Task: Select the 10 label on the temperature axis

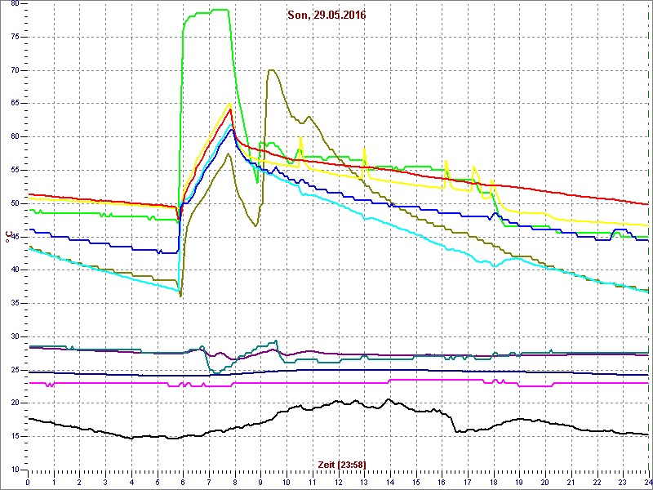Action: (15, 470)
